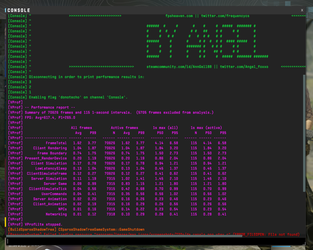This screenshot has width=313, height=250.
Task: Click the '1s max (active)' column header
Action: coord(206,127)
